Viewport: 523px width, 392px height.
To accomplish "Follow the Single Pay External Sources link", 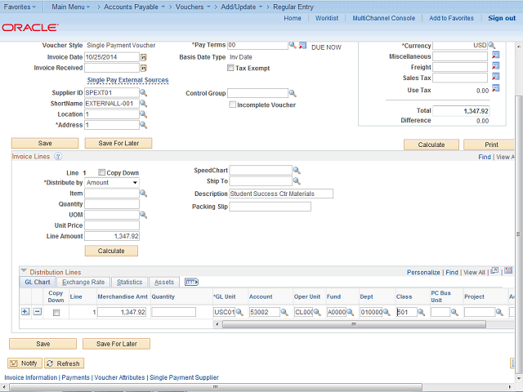I will [127, 81].
